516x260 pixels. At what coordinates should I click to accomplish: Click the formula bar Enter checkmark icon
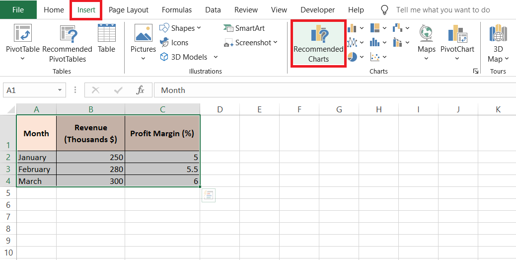pos(118,90)
